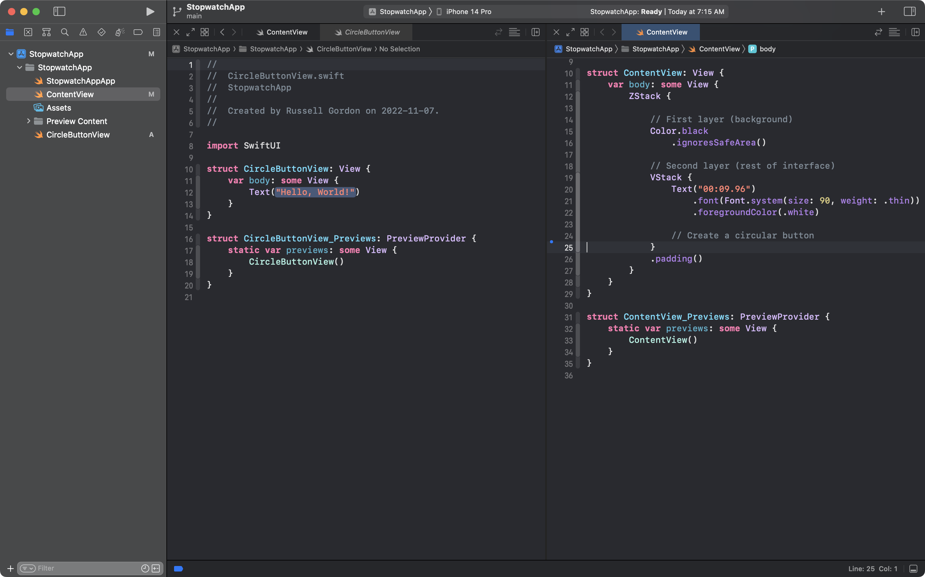Screen dimensions: 925x577
Task: Open the Source Control navigator icon
Action: point(28,32)
